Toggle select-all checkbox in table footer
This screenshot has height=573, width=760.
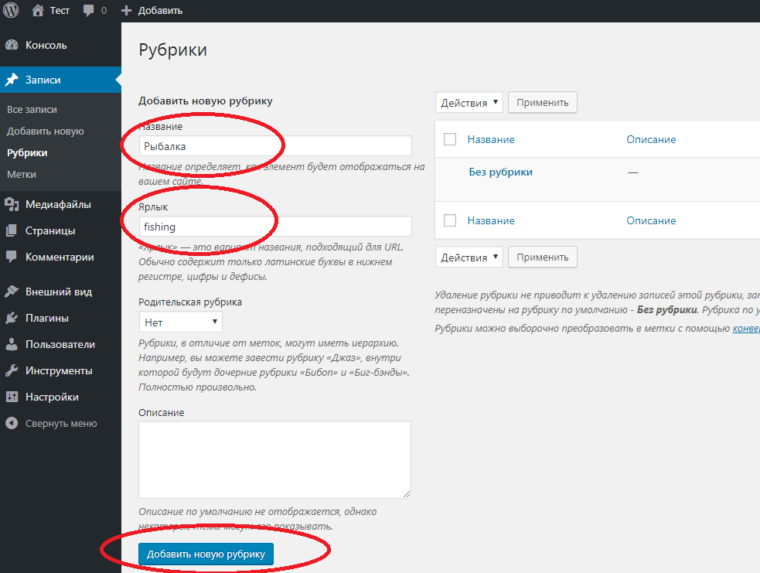[450, 220]
